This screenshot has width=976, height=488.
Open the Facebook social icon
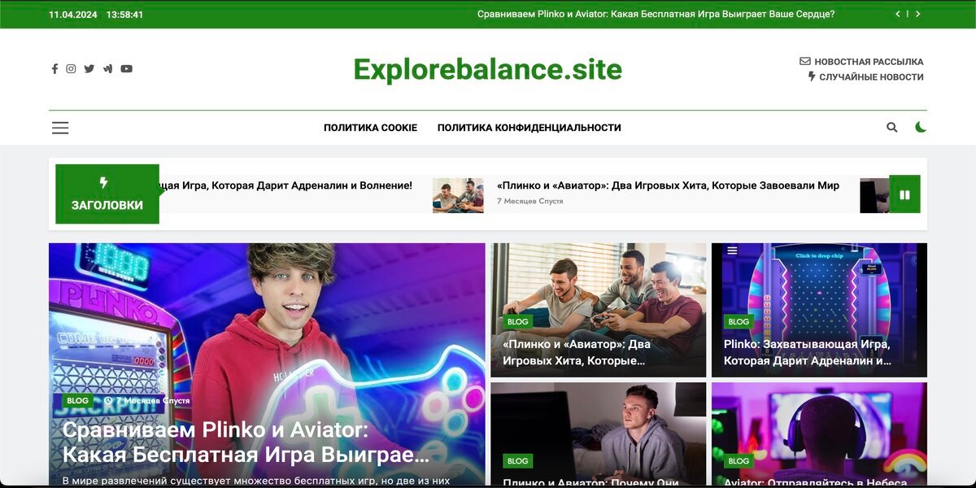point(54,68)
